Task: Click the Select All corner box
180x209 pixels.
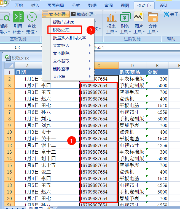Action: point(9,65)
